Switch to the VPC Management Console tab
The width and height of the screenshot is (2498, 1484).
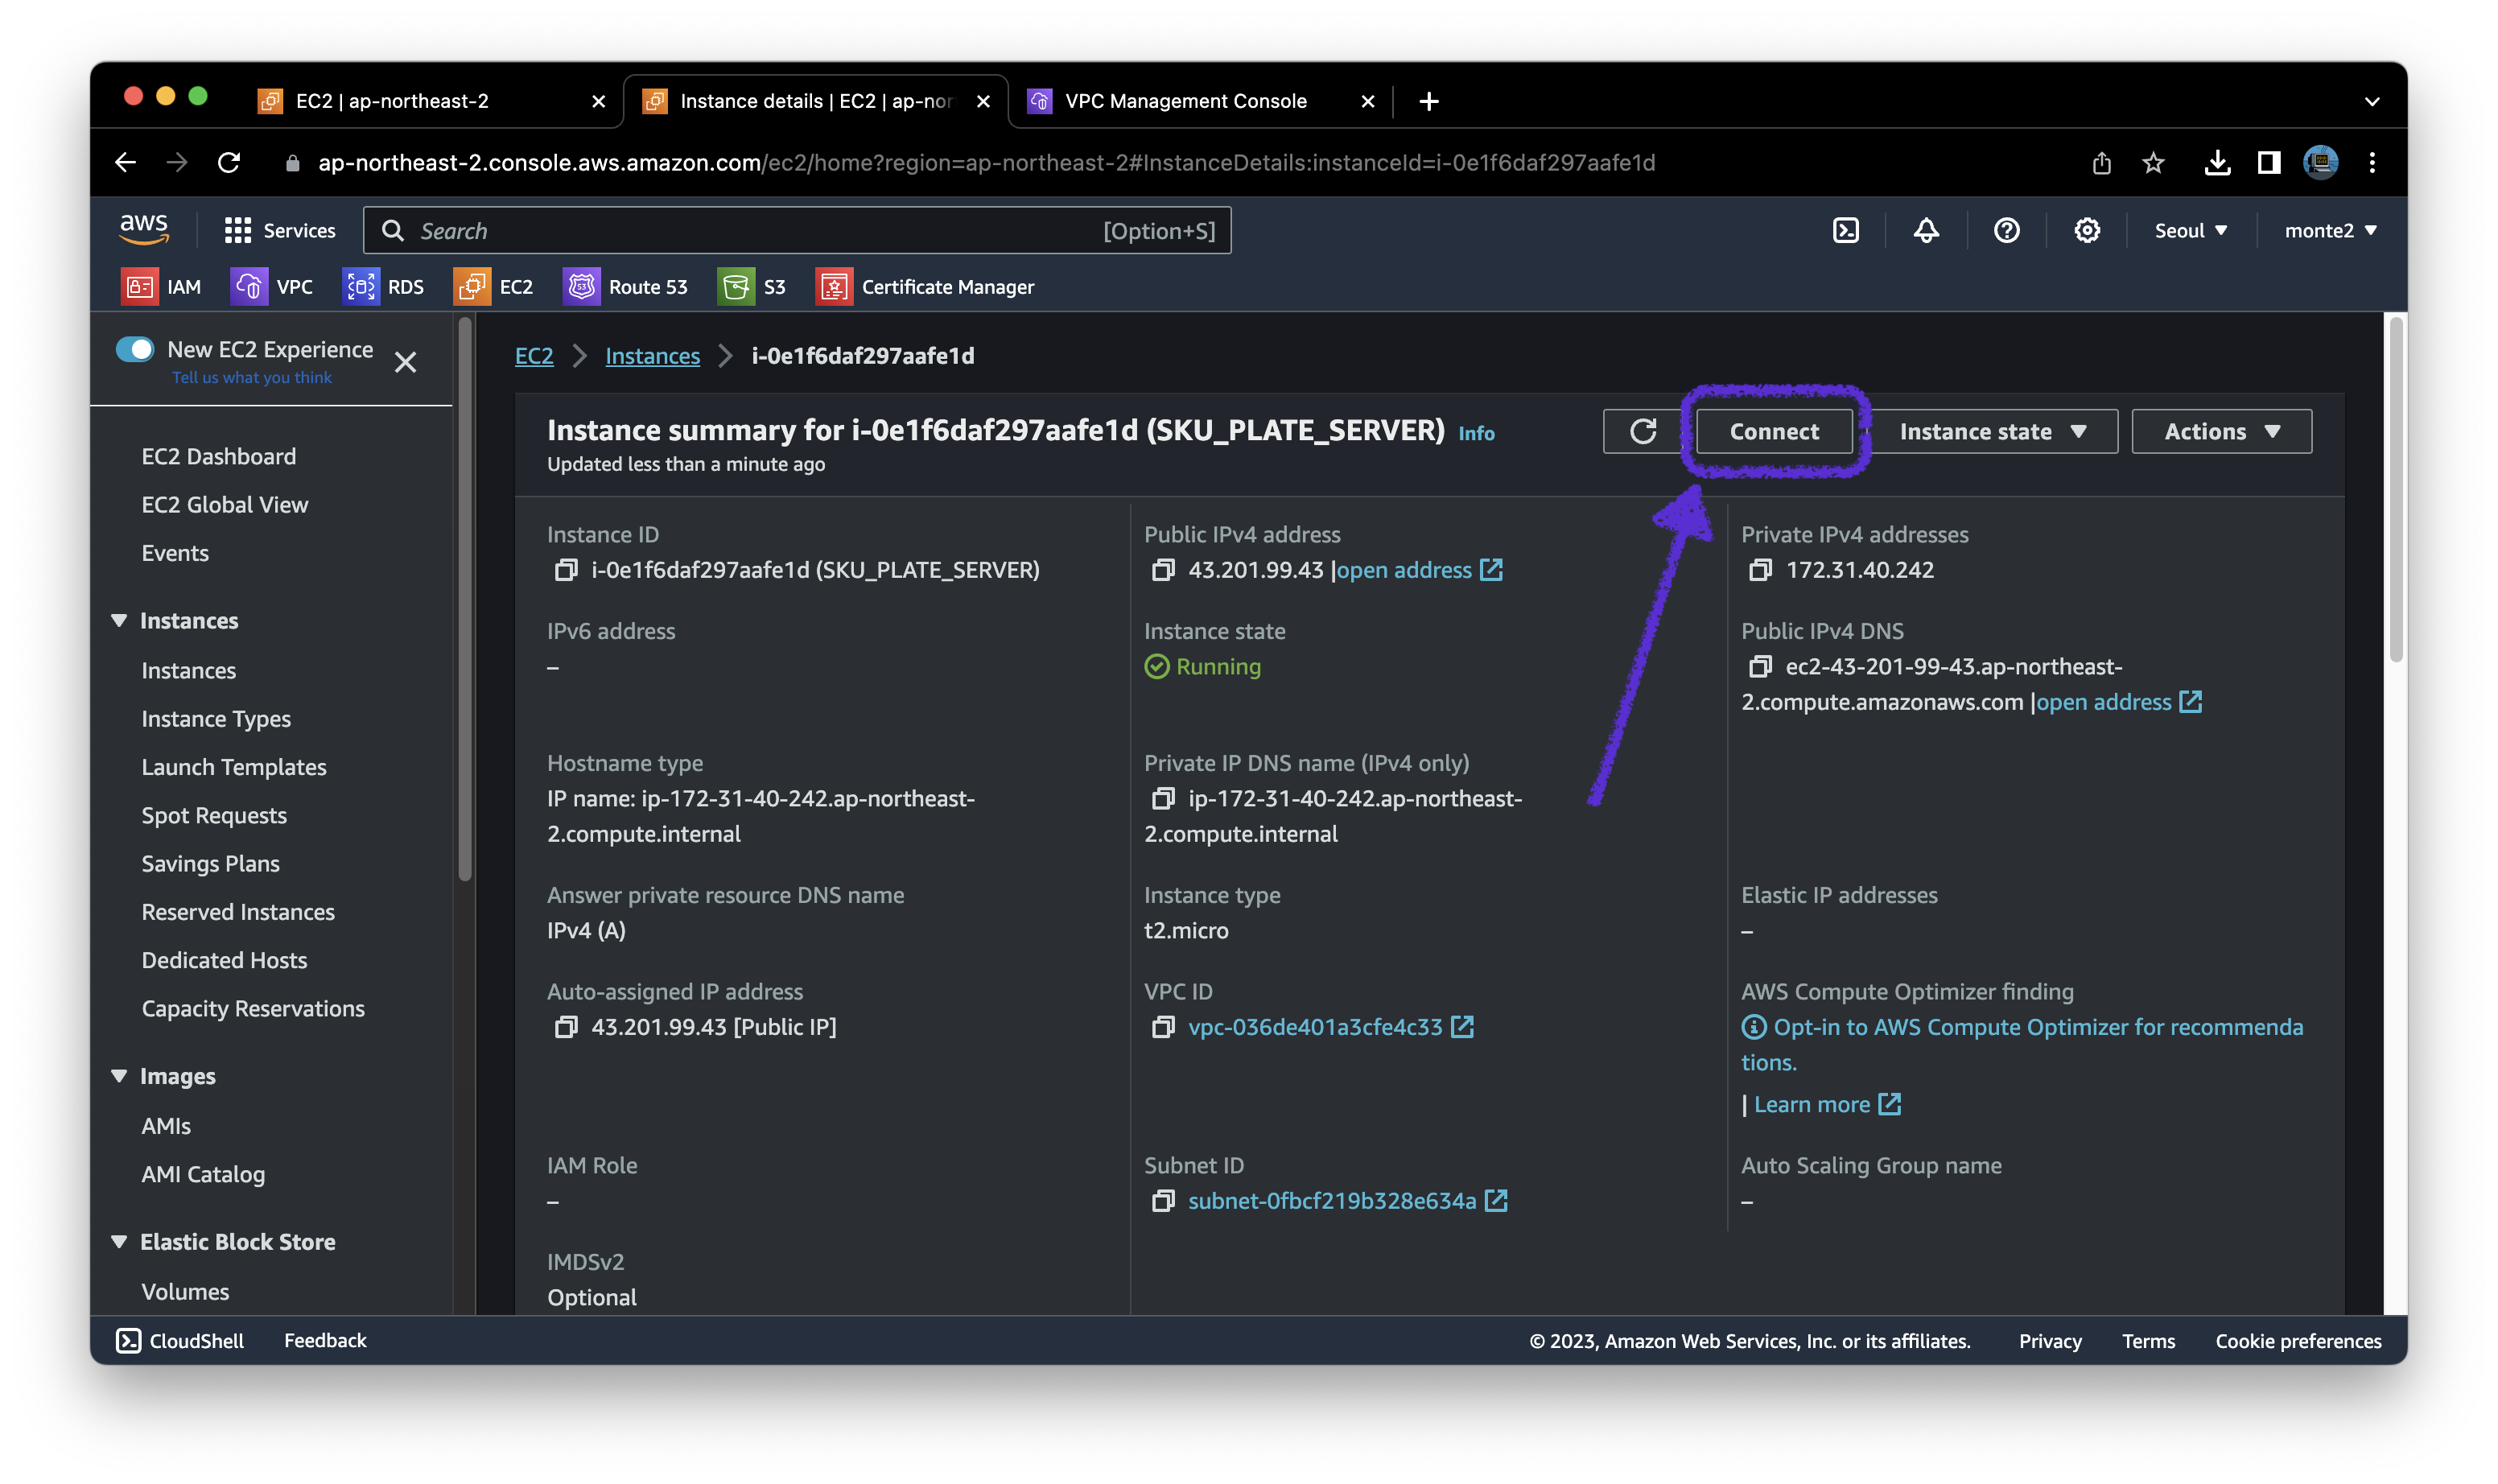pos(1185,101)
